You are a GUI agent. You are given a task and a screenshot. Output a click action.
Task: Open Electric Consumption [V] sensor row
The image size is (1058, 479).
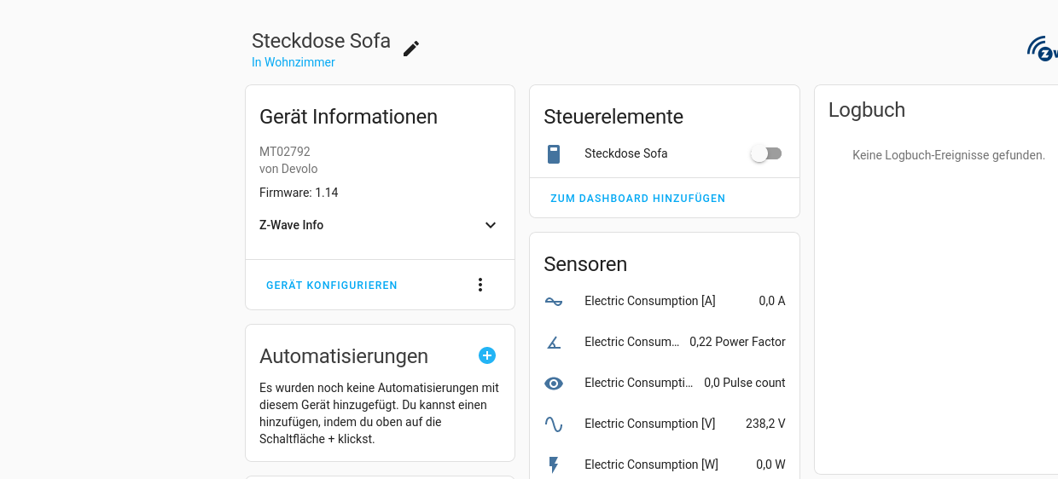pyautogui.click(x=665, y=424)
